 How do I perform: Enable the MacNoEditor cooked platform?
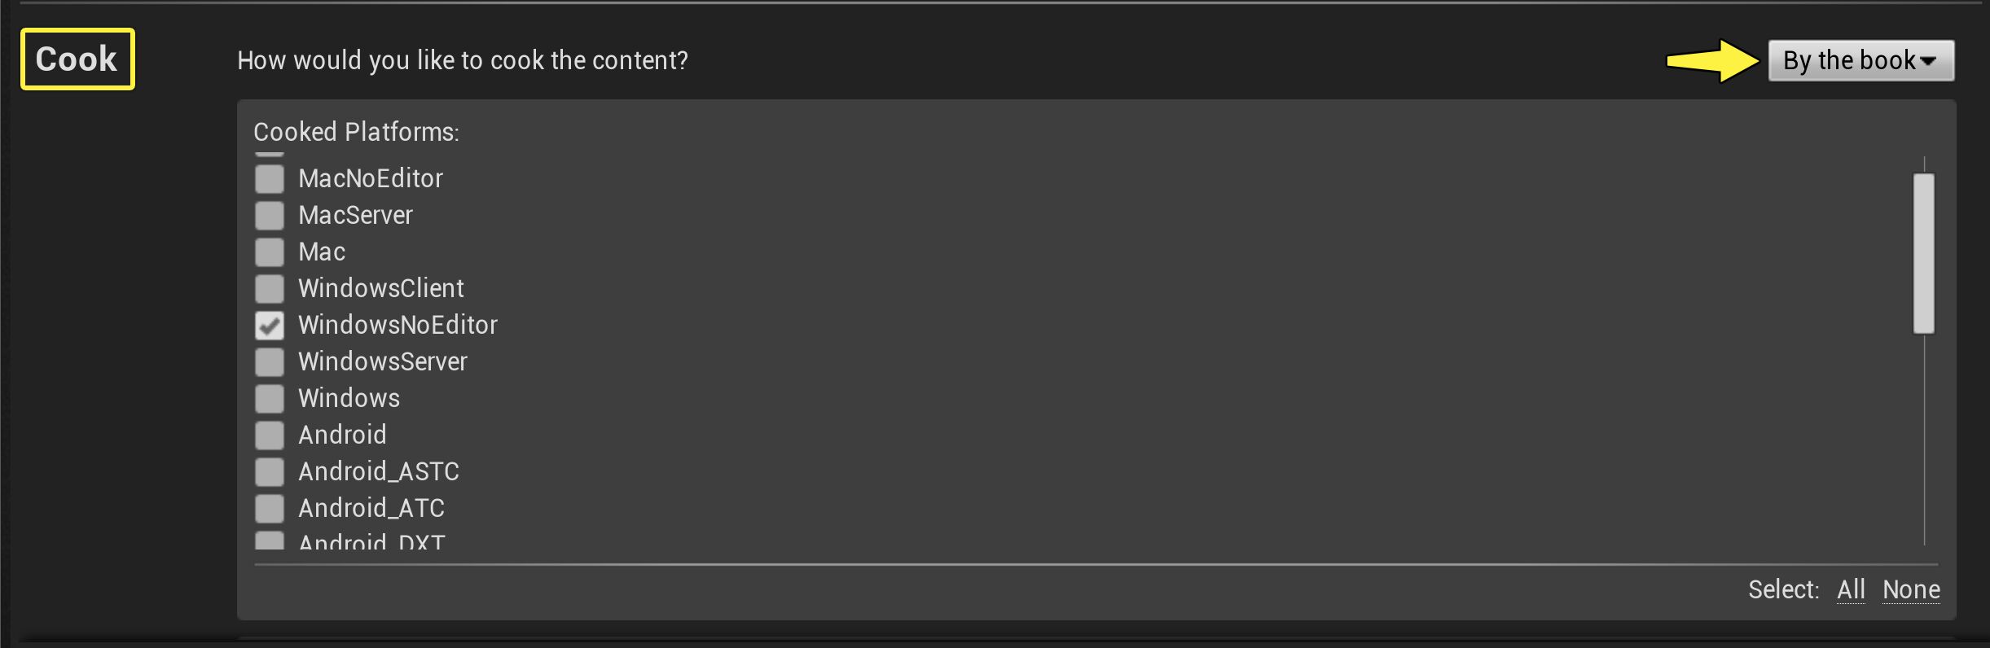(269, 178)
